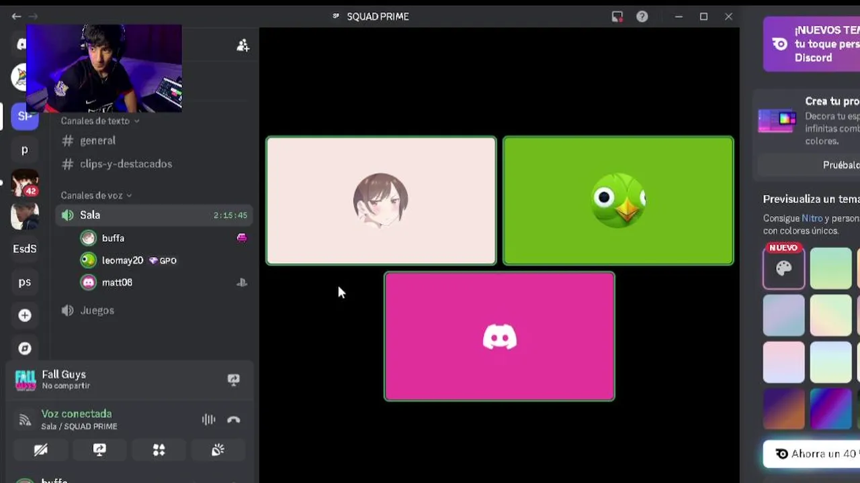Turn on camera with the crossed-out camera button
The width and height of the screenshot is (860, 483).
click(41, 450)
